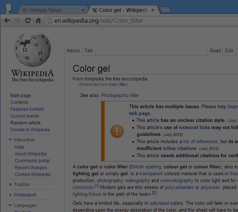The image size is (238, 212).
Task: Click the Wikipedia W tab favicon
Action: [95, 10]
